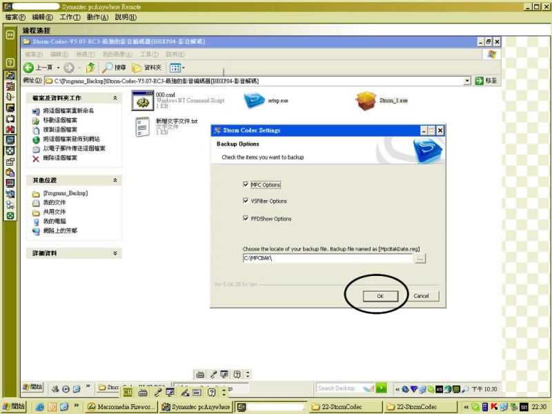Go up one folder level in Explorer
This screenshot has width=552, height=414.
click(90, 67)
